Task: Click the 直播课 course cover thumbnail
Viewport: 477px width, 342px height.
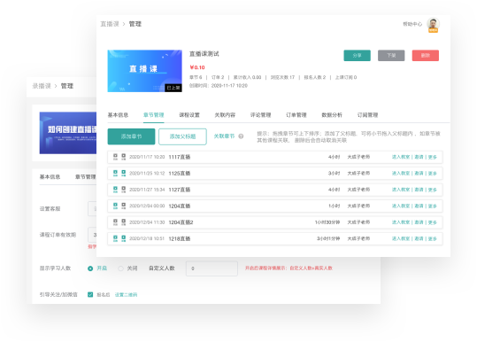Action: pyautogui.click(x=145, y=71)
